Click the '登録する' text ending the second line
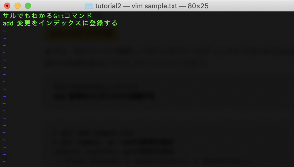Viewport: 294px width, 167px height. [103, 23]
